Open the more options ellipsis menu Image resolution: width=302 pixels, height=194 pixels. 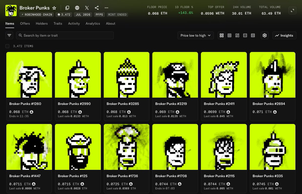(x=106, y=8)
